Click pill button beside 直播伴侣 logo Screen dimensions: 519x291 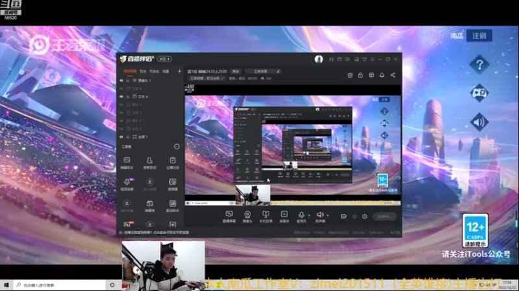point(165,59)
